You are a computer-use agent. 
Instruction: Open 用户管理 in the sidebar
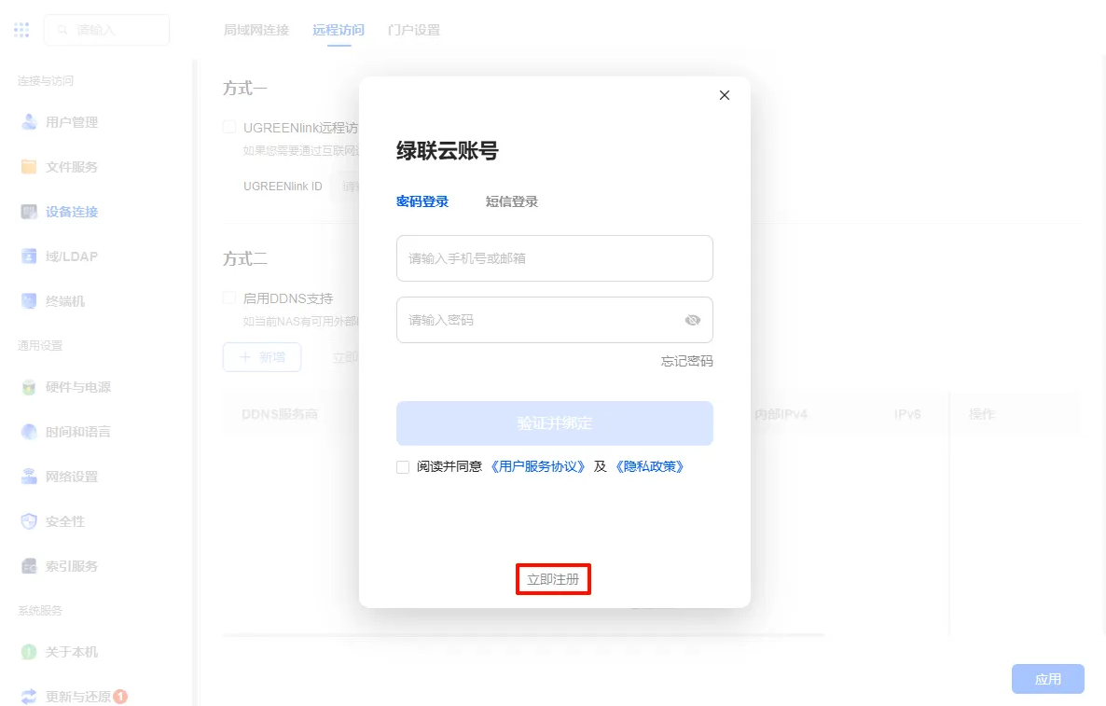coord(72,122)
